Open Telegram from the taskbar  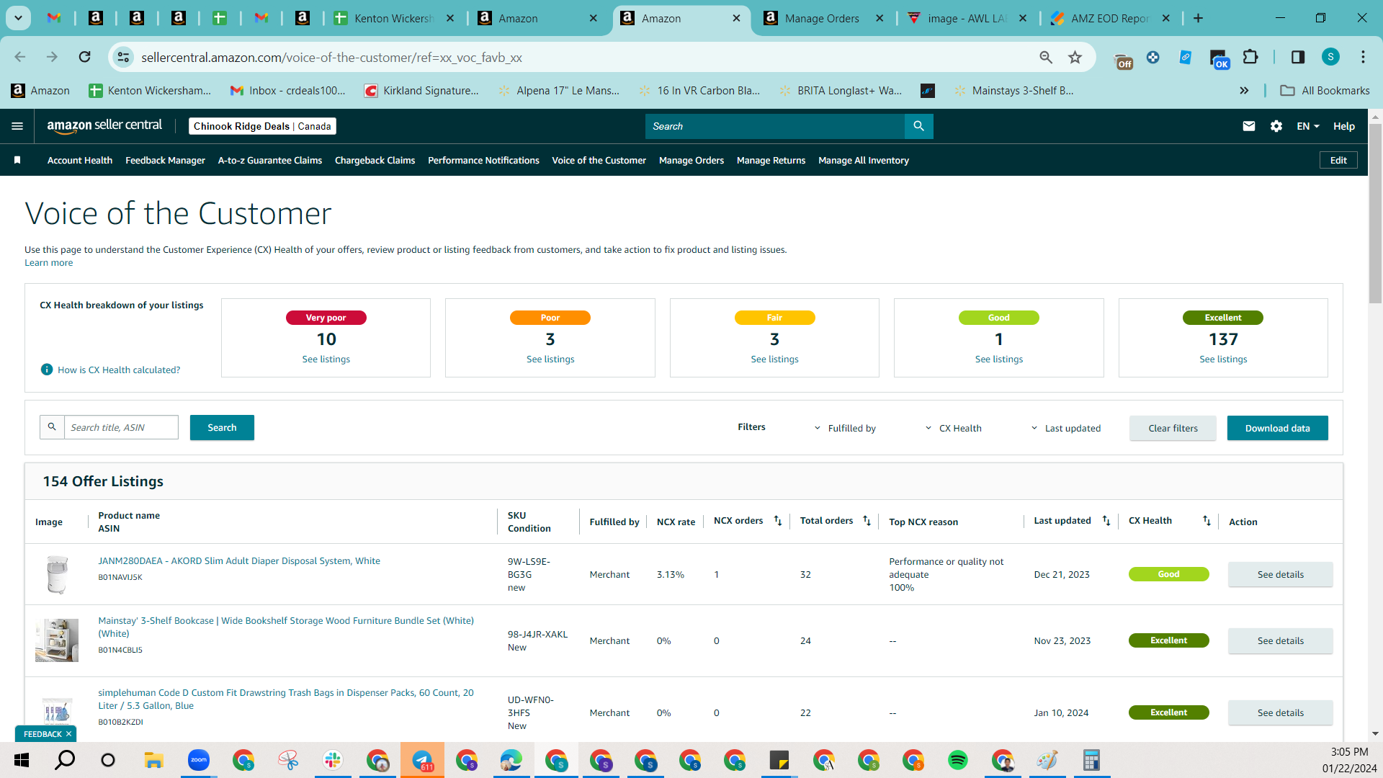[x=422, y=760]
